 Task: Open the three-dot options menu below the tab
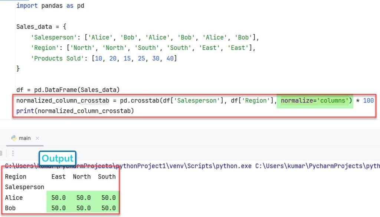(13, 153)
